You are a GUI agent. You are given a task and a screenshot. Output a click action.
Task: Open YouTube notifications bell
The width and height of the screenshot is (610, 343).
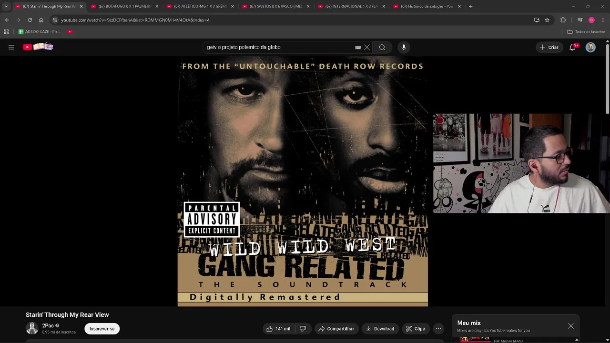click(572, 47)
